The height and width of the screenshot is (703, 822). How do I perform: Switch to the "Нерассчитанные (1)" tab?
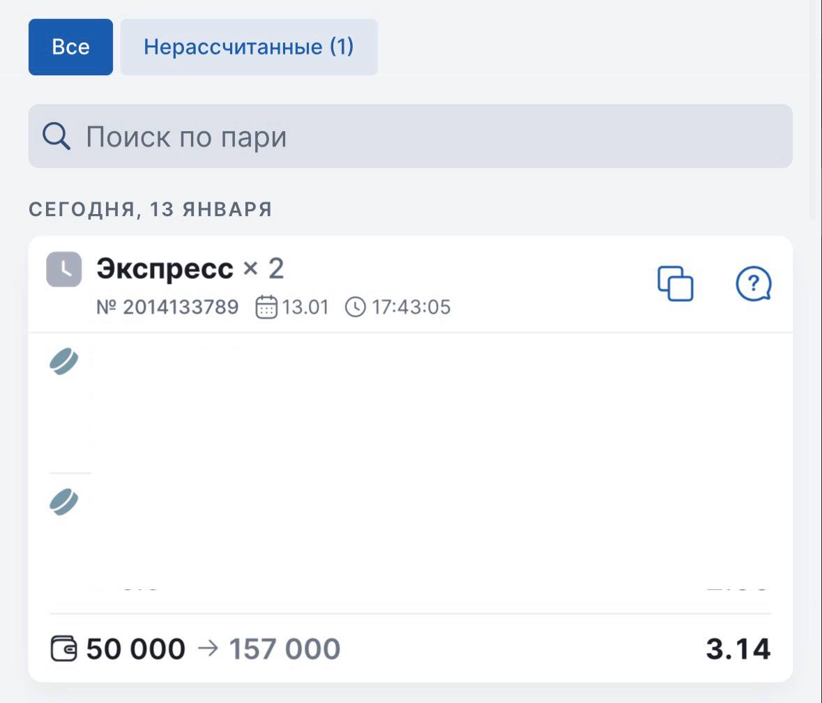[249, 47]
